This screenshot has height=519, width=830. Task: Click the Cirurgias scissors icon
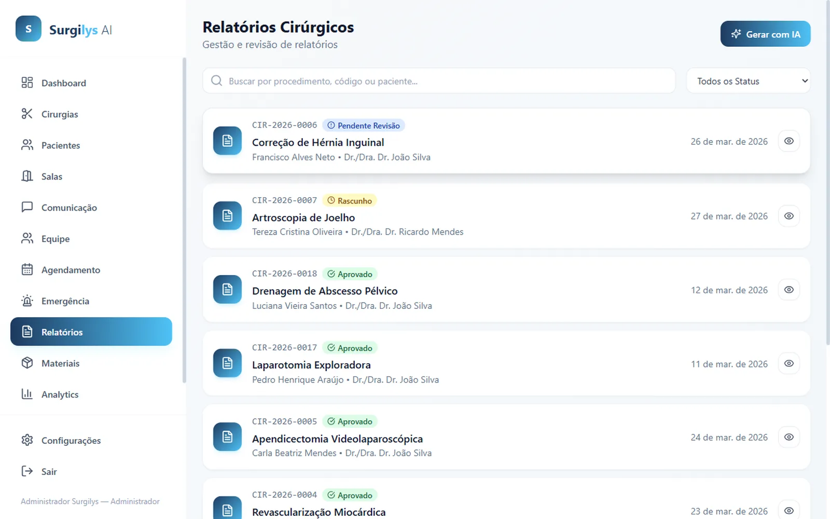[27, 114]
